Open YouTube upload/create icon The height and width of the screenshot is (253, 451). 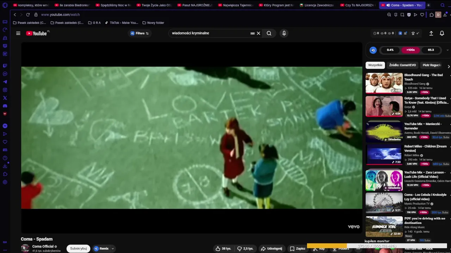point(431,33)
